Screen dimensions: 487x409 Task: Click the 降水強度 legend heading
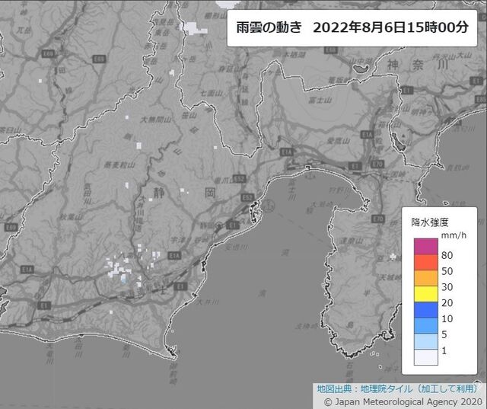(430, 222)
